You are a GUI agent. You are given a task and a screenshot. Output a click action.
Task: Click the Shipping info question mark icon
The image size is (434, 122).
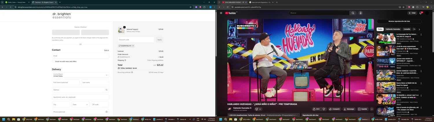[125, 60]
